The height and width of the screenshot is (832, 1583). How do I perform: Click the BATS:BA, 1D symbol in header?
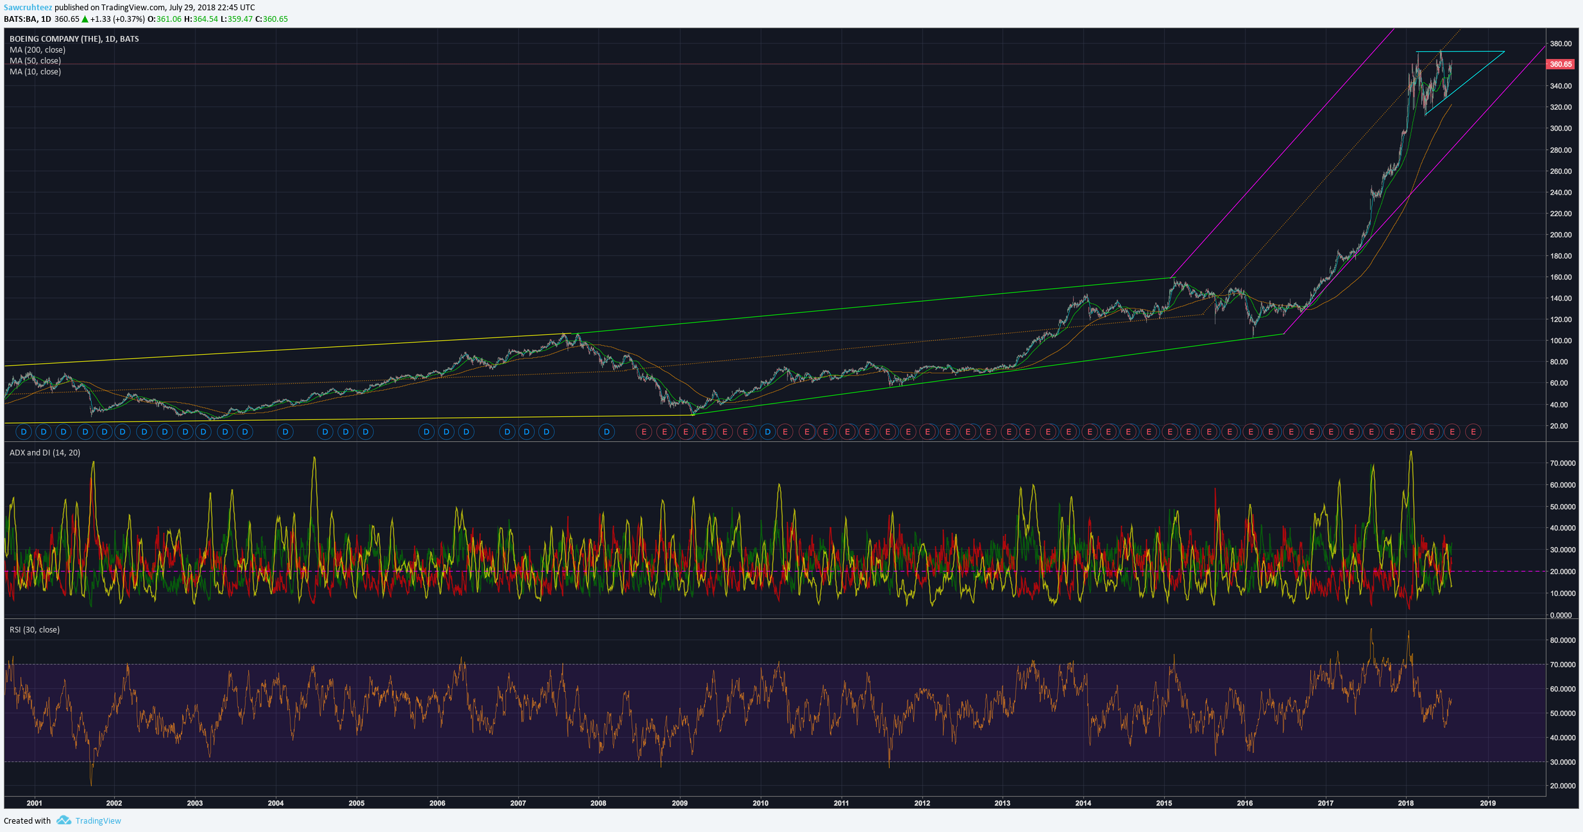(28, 19)
